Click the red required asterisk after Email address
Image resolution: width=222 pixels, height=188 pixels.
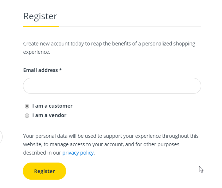tap(61, 70)
